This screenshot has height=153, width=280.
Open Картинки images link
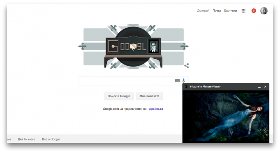(x=230, y=11)
